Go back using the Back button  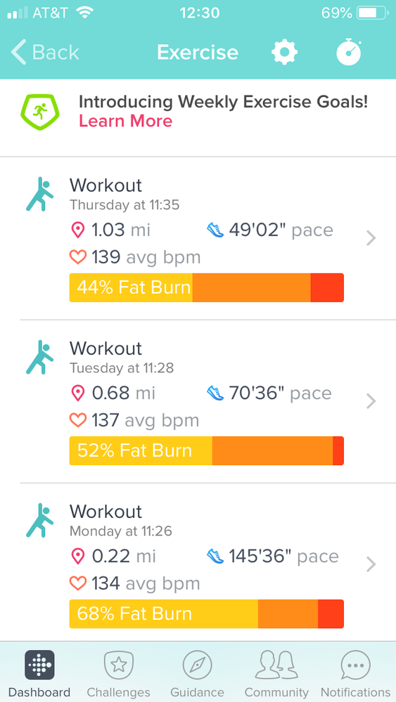point(45,53)
